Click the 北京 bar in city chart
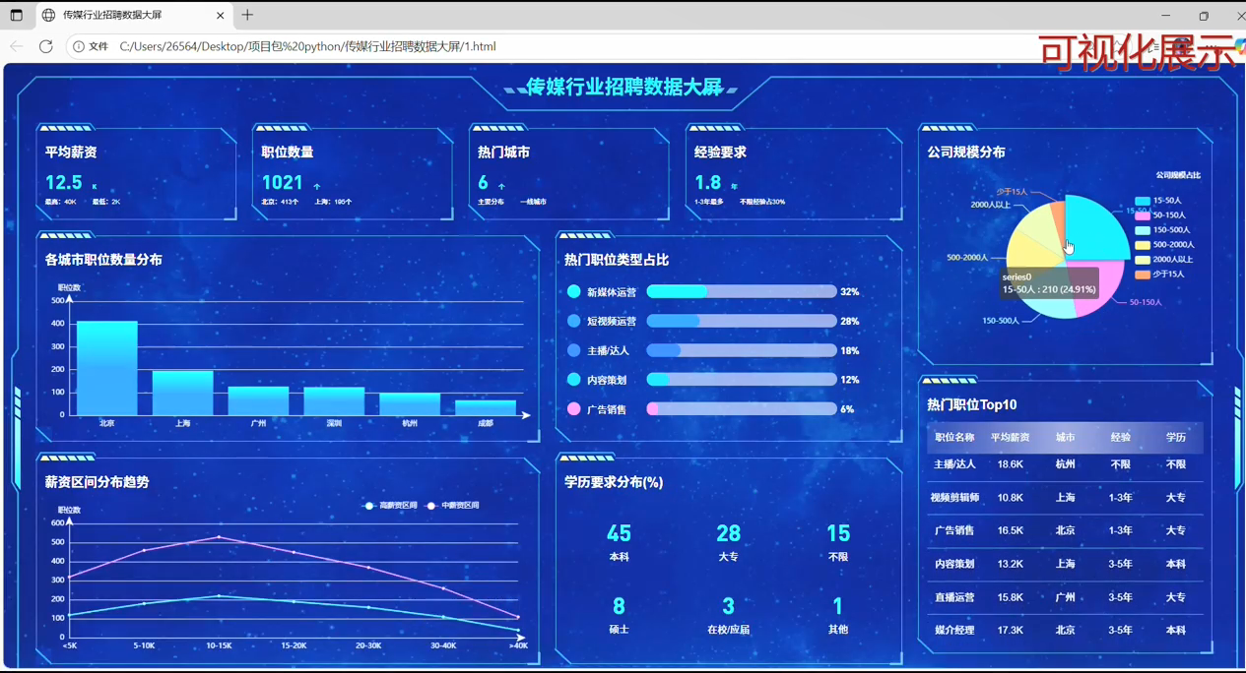Viewport: 1246px width, 673px height. coord(106,368)
